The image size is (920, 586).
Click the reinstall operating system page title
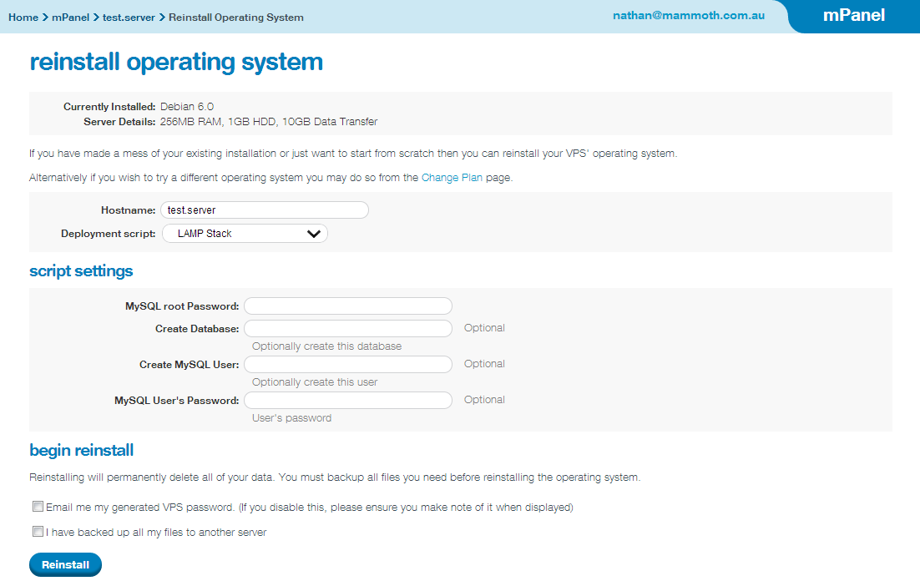176,62
